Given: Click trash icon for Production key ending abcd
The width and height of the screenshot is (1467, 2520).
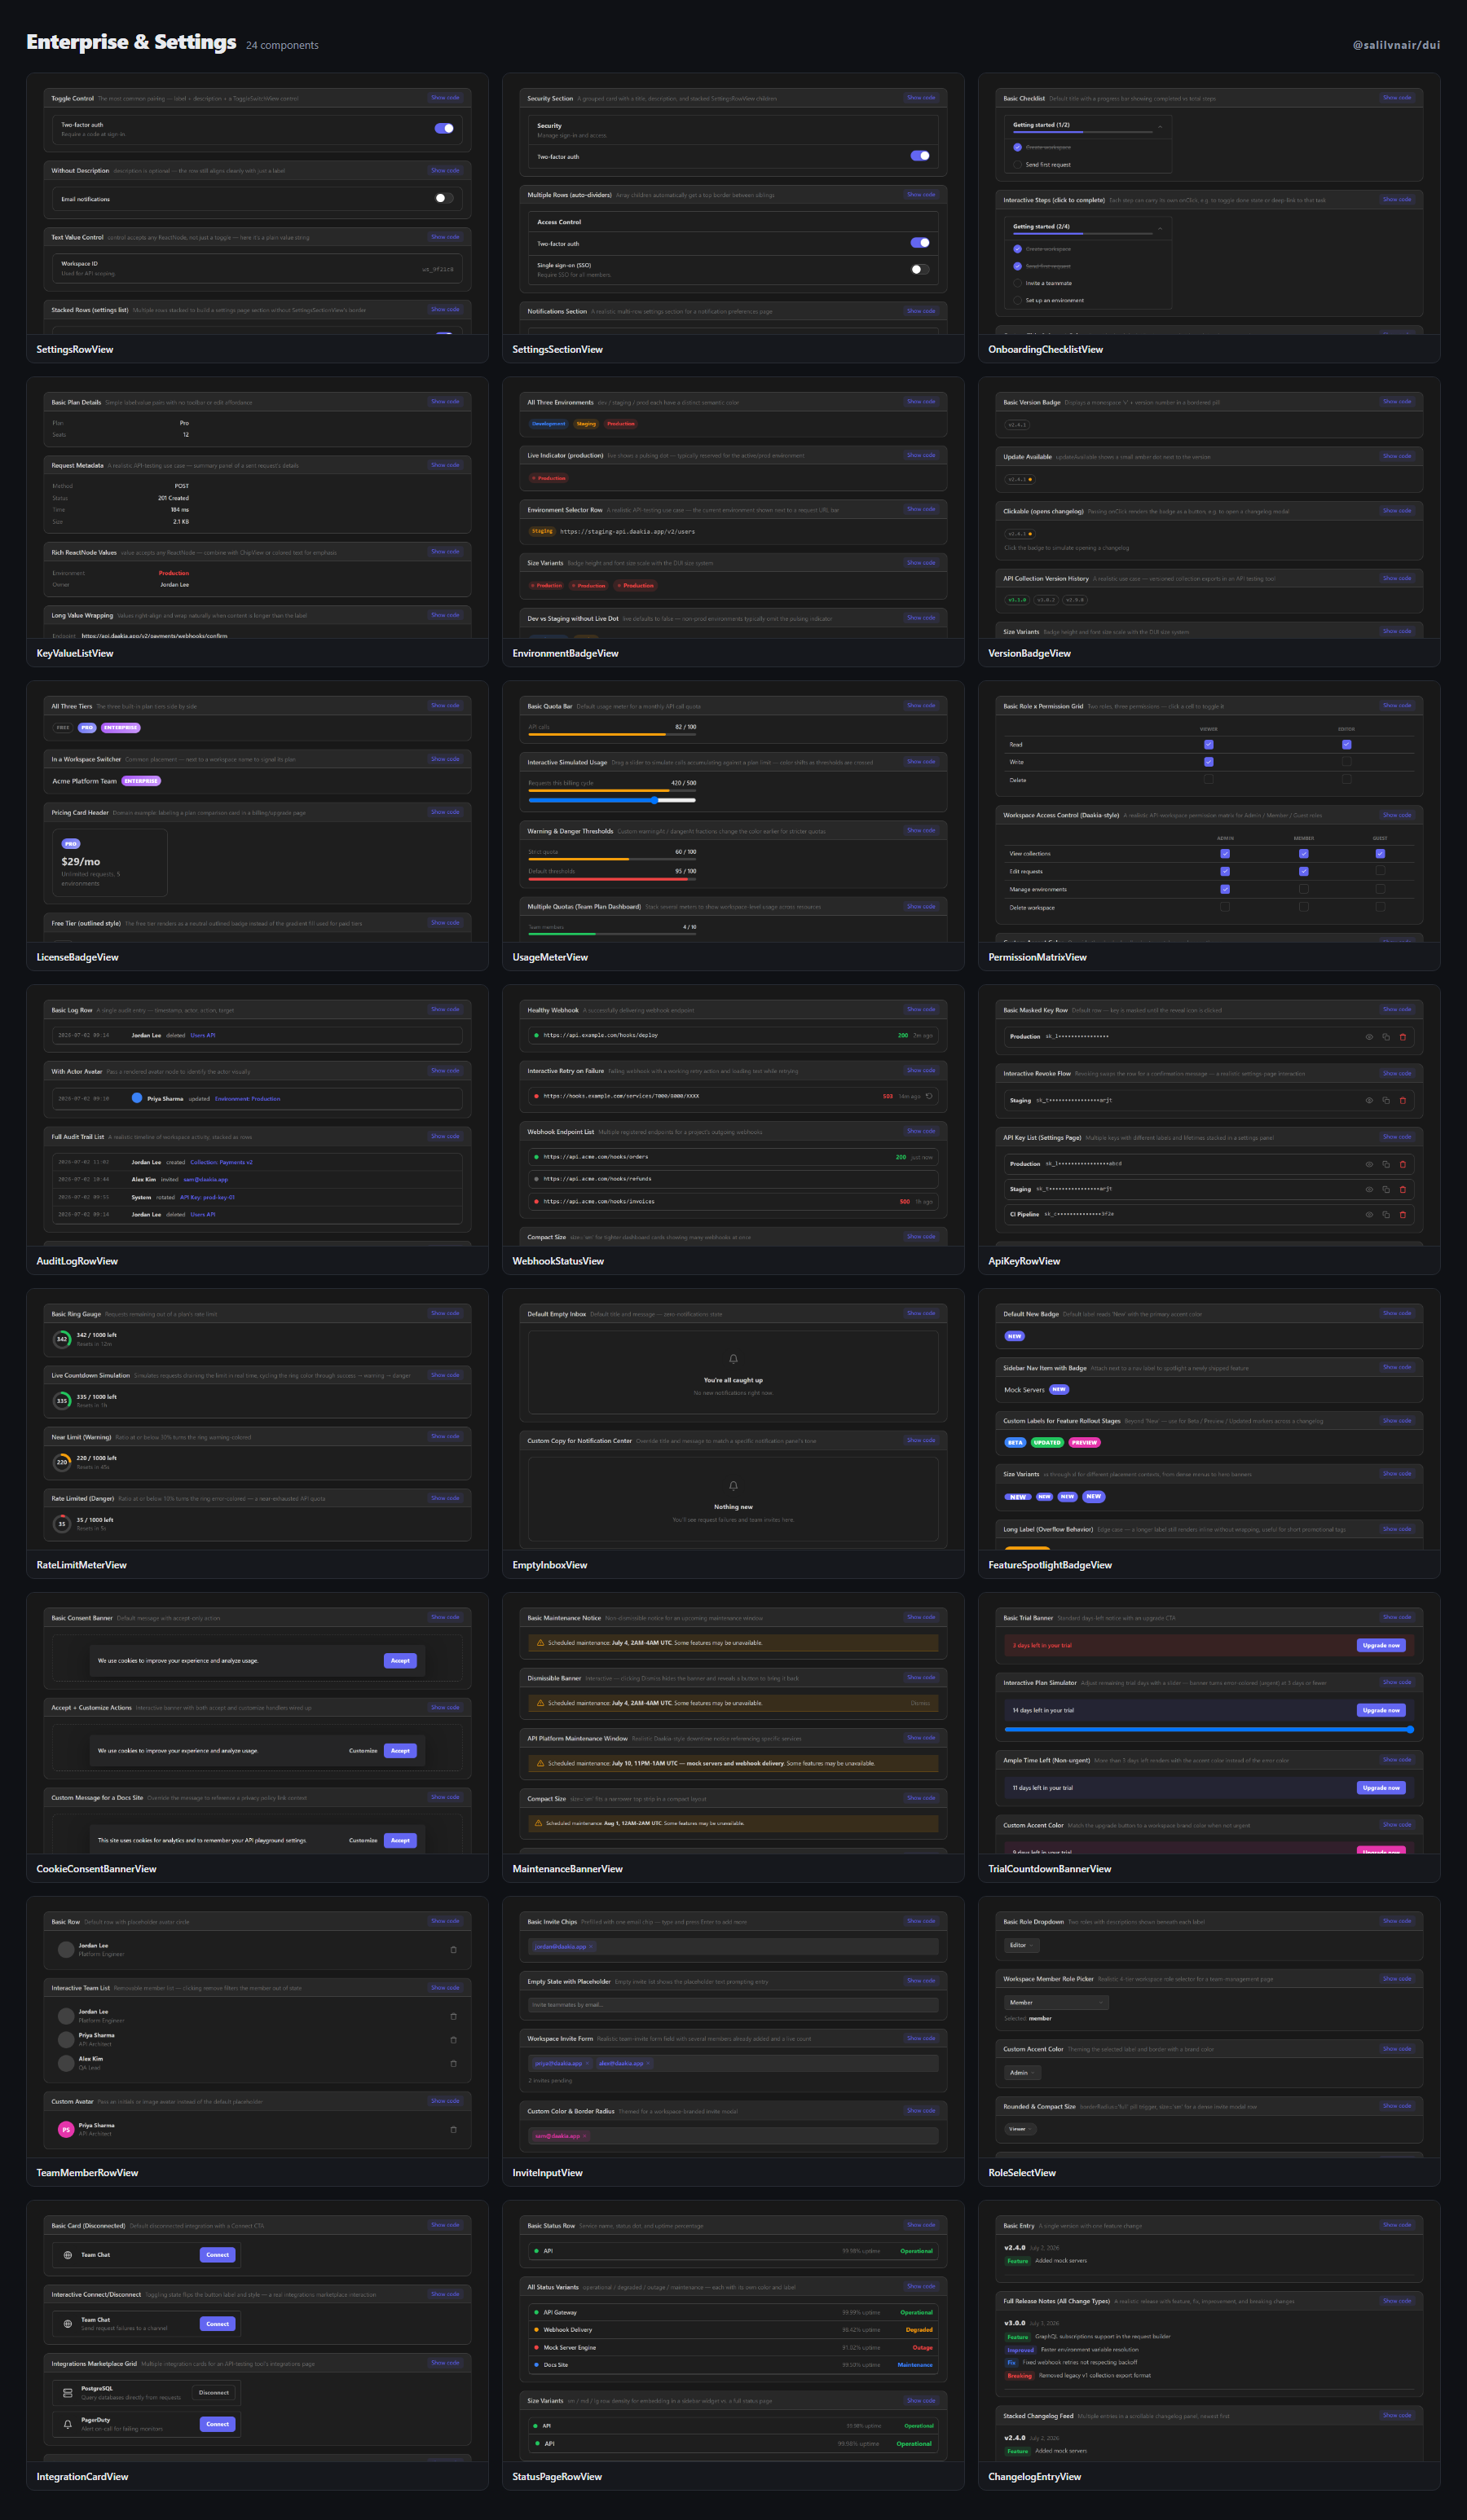Looking at the screenshot, I should pyautogui.click(x=1403, y=1164).
